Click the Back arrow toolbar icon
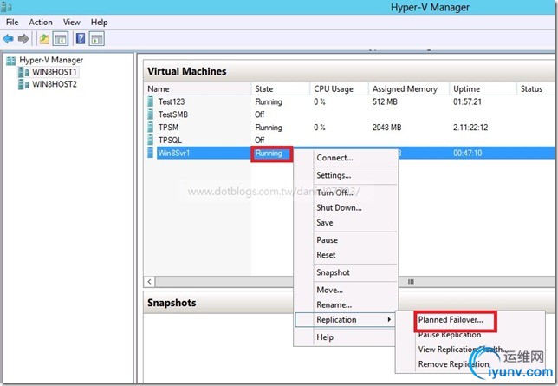This screenshot has width=558, height=386. point(8,38)
